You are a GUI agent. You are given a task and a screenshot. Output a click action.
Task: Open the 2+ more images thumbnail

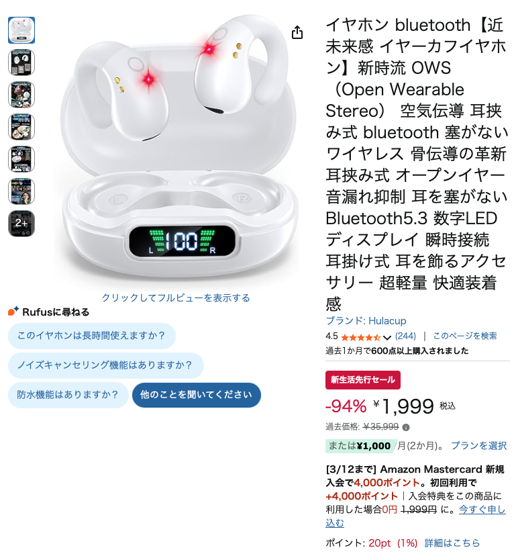point(21,224)
